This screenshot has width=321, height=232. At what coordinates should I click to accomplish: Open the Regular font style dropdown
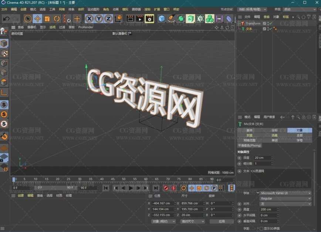(x=285, y=198)
